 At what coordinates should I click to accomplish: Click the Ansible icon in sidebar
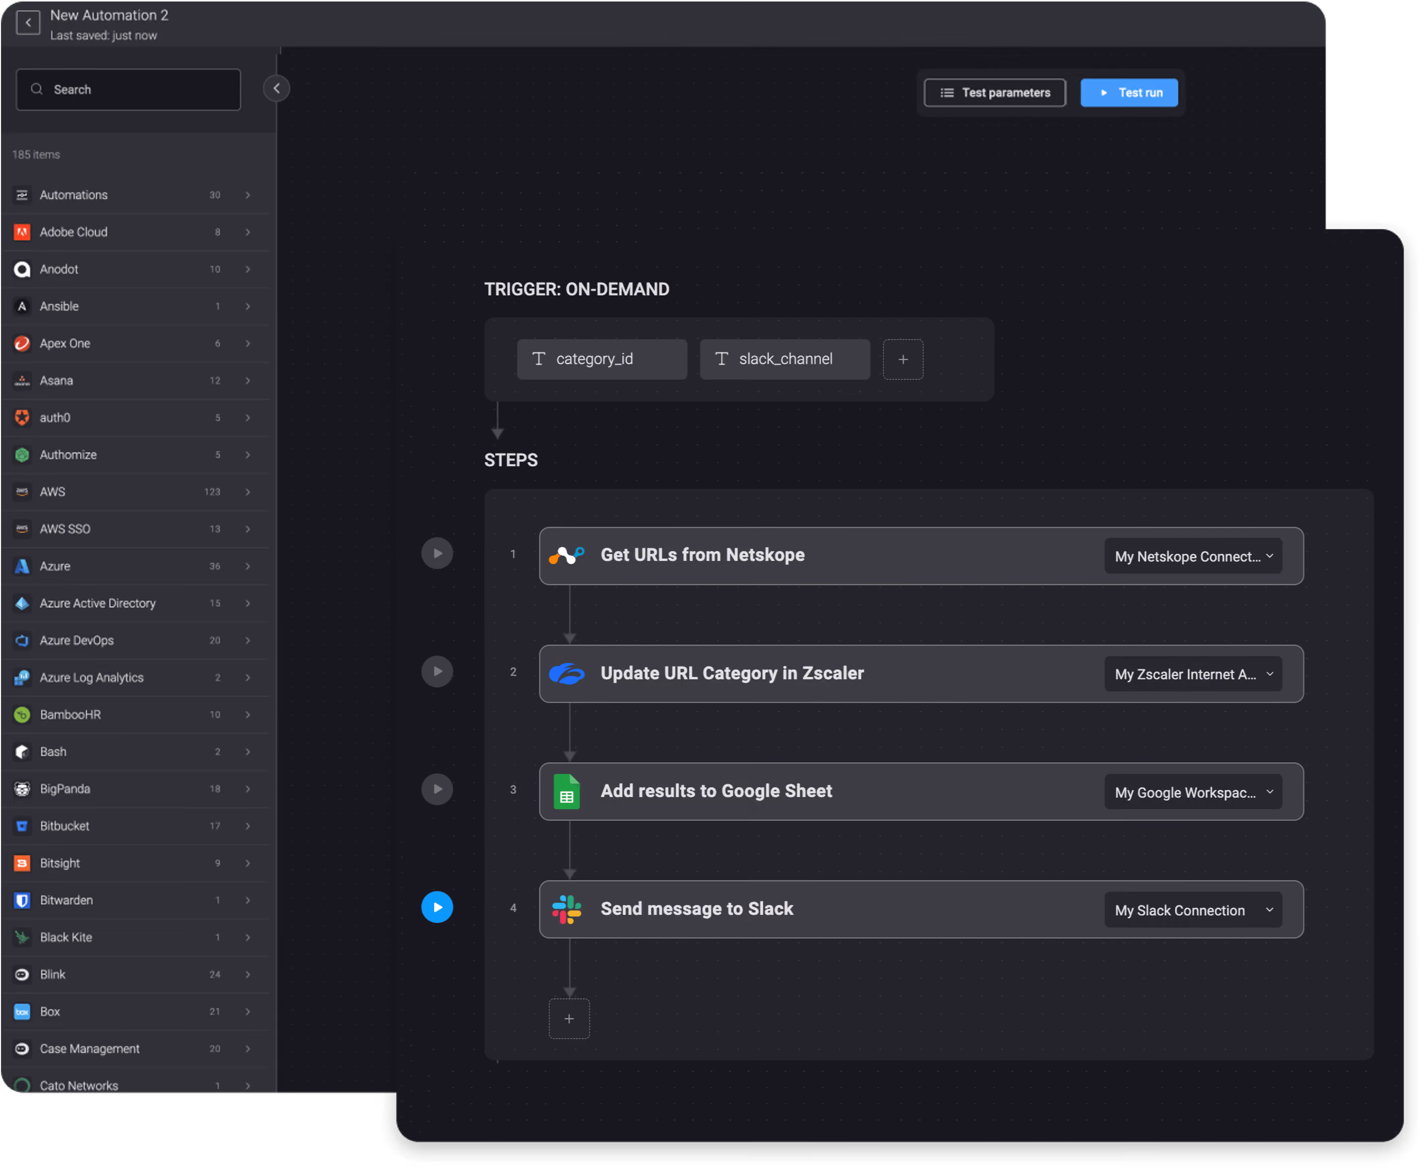[x=22, y=306]
